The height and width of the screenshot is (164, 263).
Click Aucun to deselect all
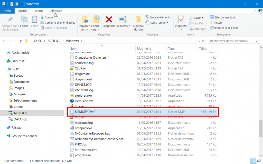(216, 23)
